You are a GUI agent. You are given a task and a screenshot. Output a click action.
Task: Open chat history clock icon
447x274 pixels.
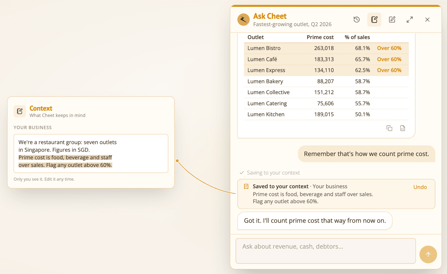(357, 20)
